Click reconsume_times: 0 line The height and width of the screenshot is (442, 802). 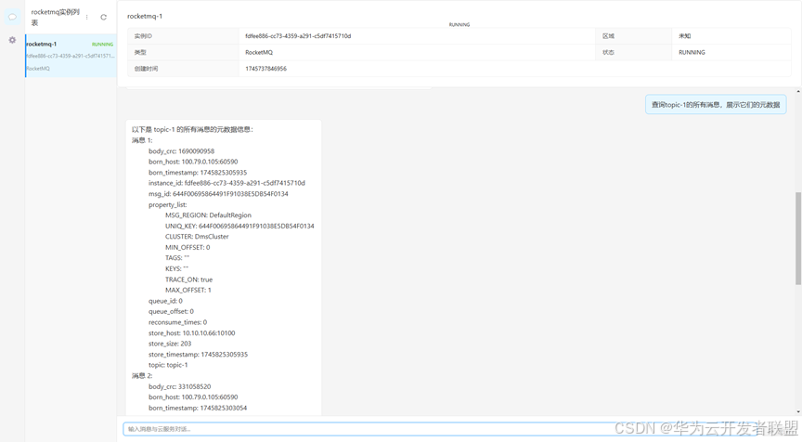177,322
